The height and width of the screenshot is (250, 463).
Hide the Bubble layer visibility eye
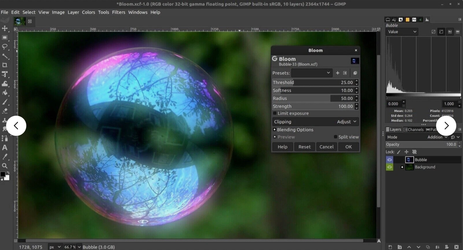[x=389, y=160]
